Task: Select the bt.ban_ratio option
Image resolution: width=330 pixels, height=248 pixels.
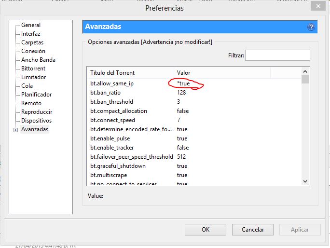Action: click(194, 93)
